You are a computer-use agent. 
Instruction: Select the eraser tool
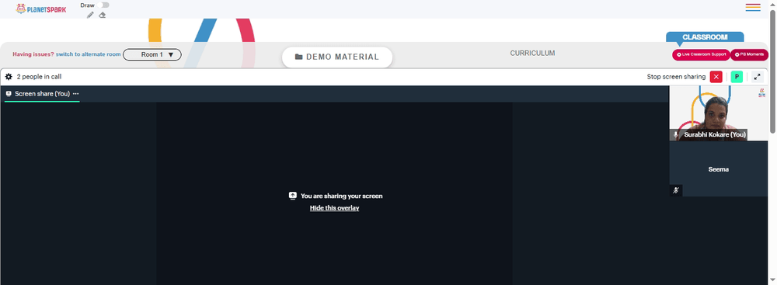(102, 15)
